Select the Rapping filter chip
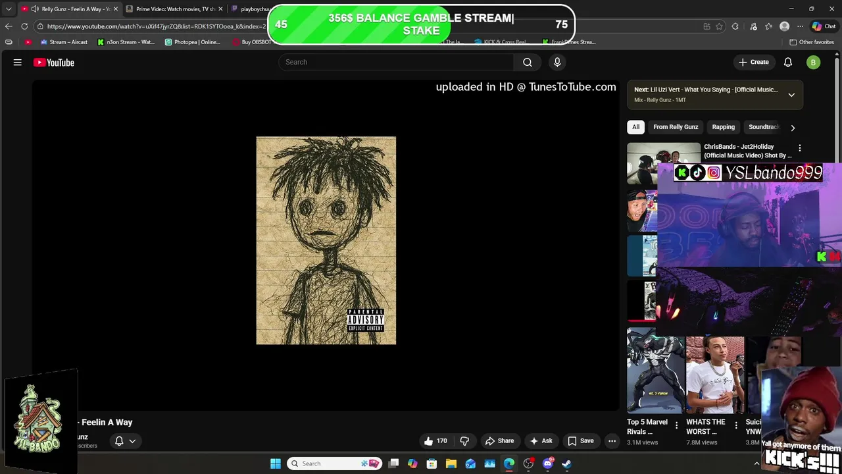The width and height of the screenshot is (842, 474). pyautogui.click(x=723, y=127)
